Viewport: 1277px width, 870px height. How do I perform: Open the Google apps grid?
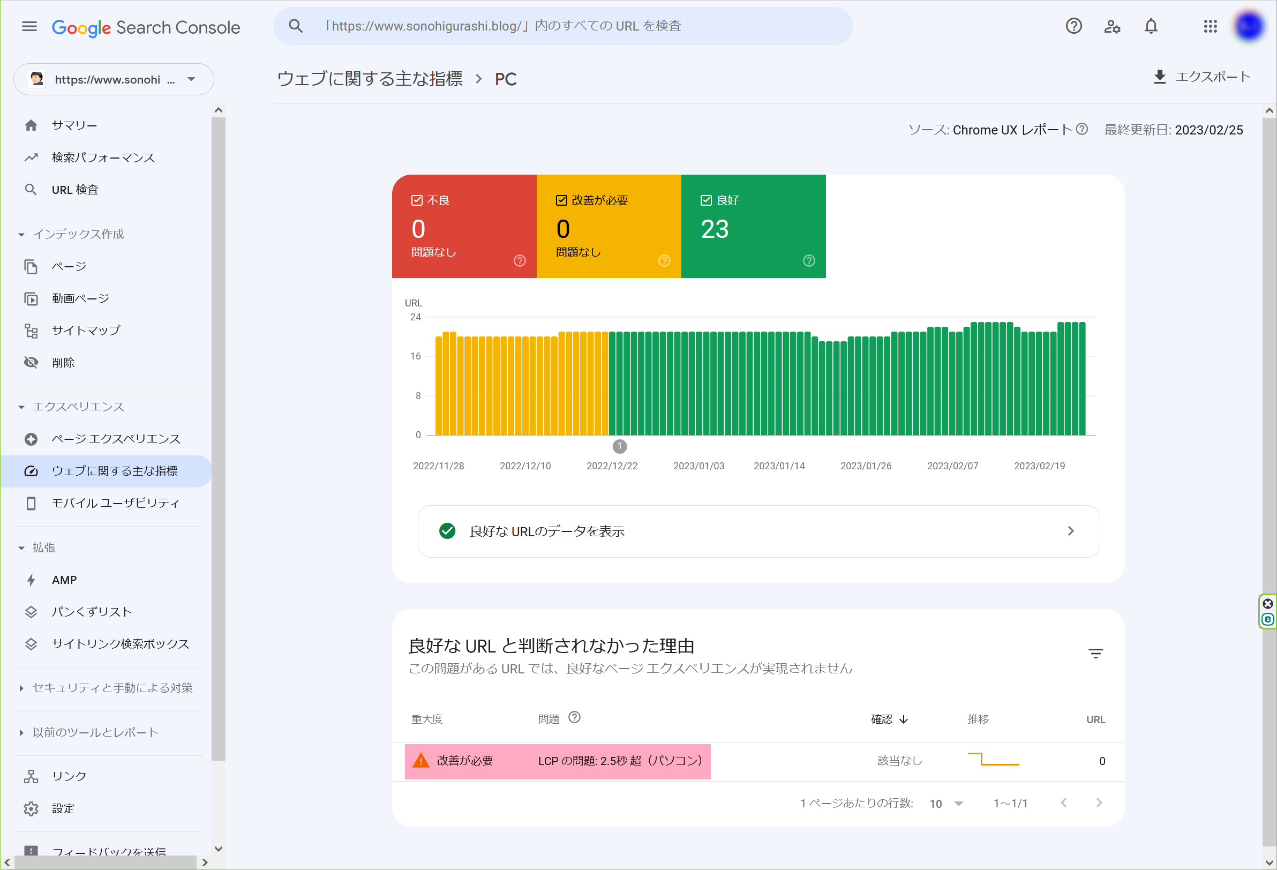(x=1210, y=26)
